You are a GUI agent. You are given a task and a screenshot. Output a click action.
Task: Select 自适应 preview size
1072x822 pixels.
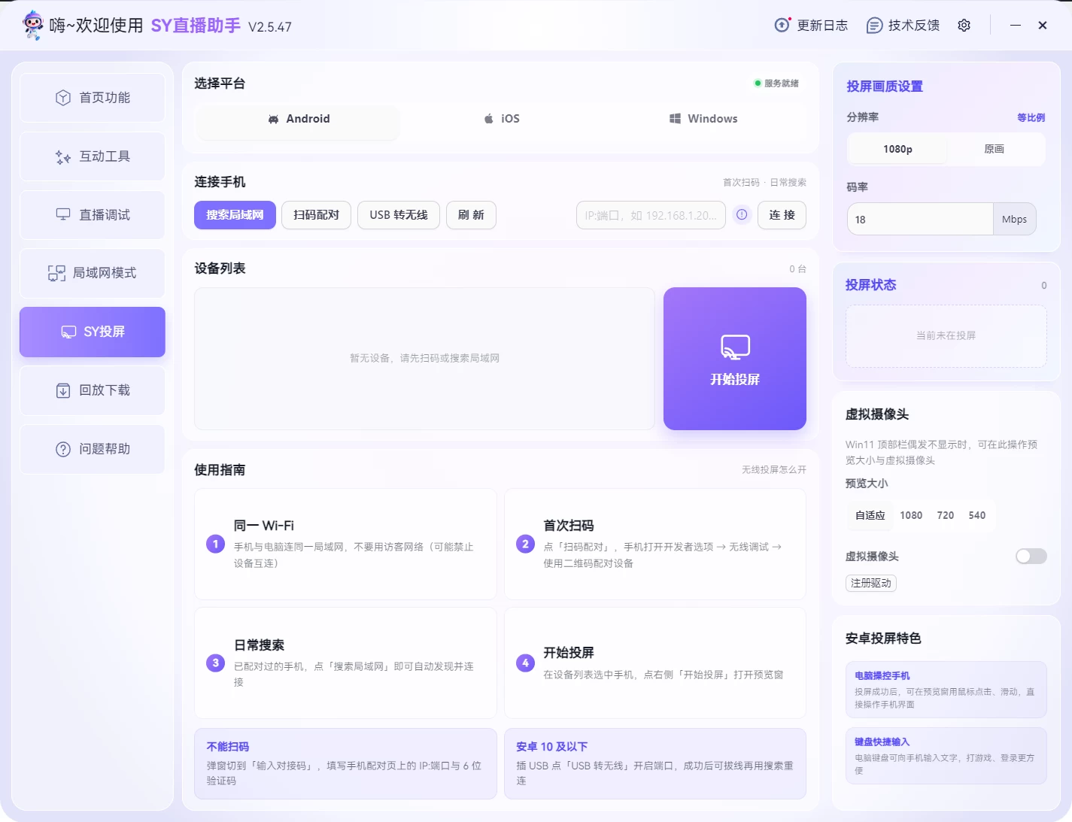870,516
